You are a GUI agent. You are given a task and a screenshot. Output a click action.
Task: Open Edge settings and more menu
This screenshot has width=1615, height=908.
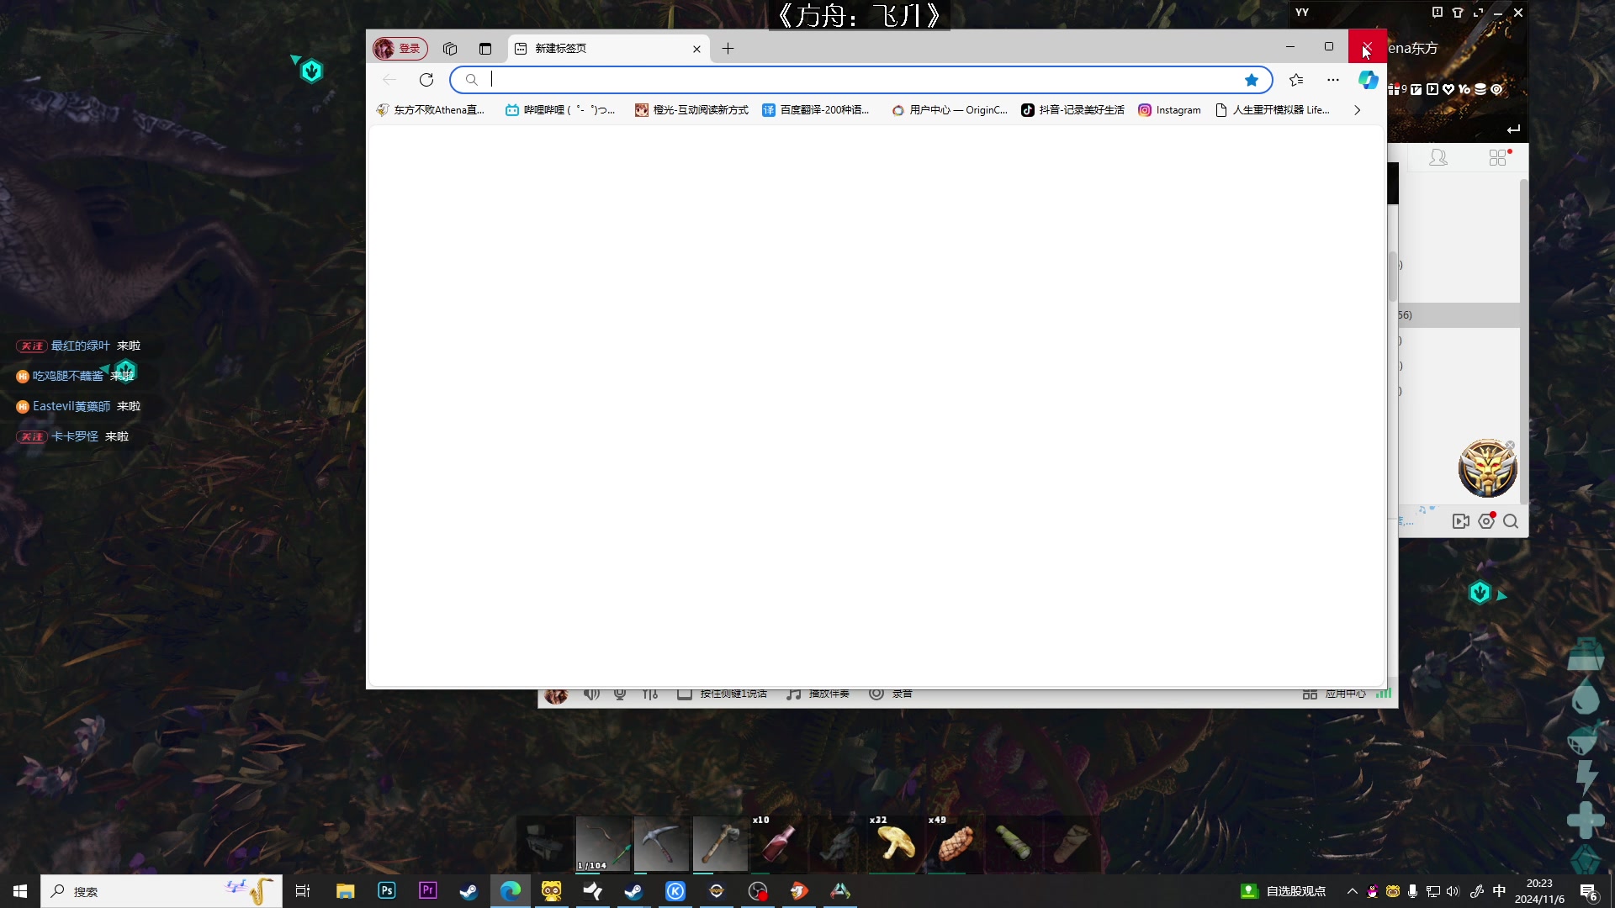[1333, 80]
